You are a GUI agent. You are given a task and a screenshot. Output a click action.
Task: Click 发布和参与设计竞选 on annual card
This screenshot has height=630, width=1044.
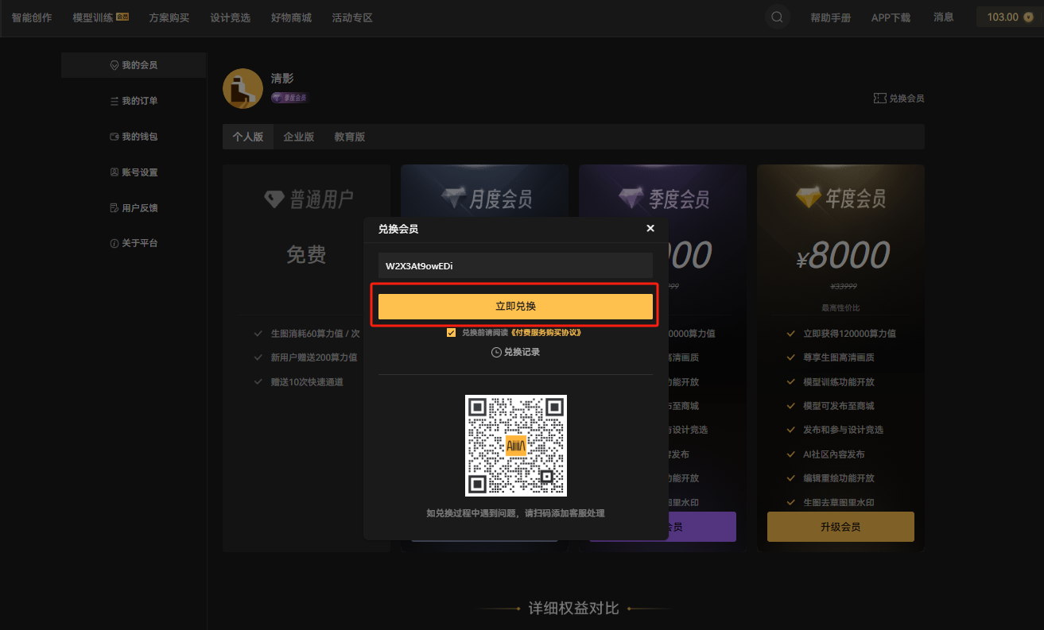pos(843,430)
